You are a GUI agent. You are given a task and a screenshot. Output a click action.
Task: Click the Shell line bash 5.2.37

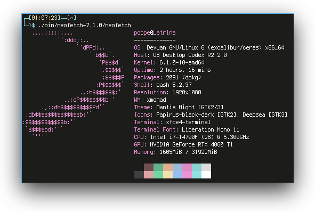click(x=163, y=85)
